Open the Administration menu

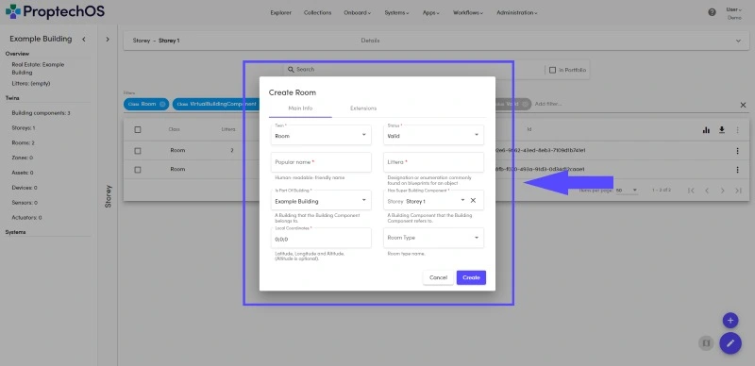click(517, 13)
